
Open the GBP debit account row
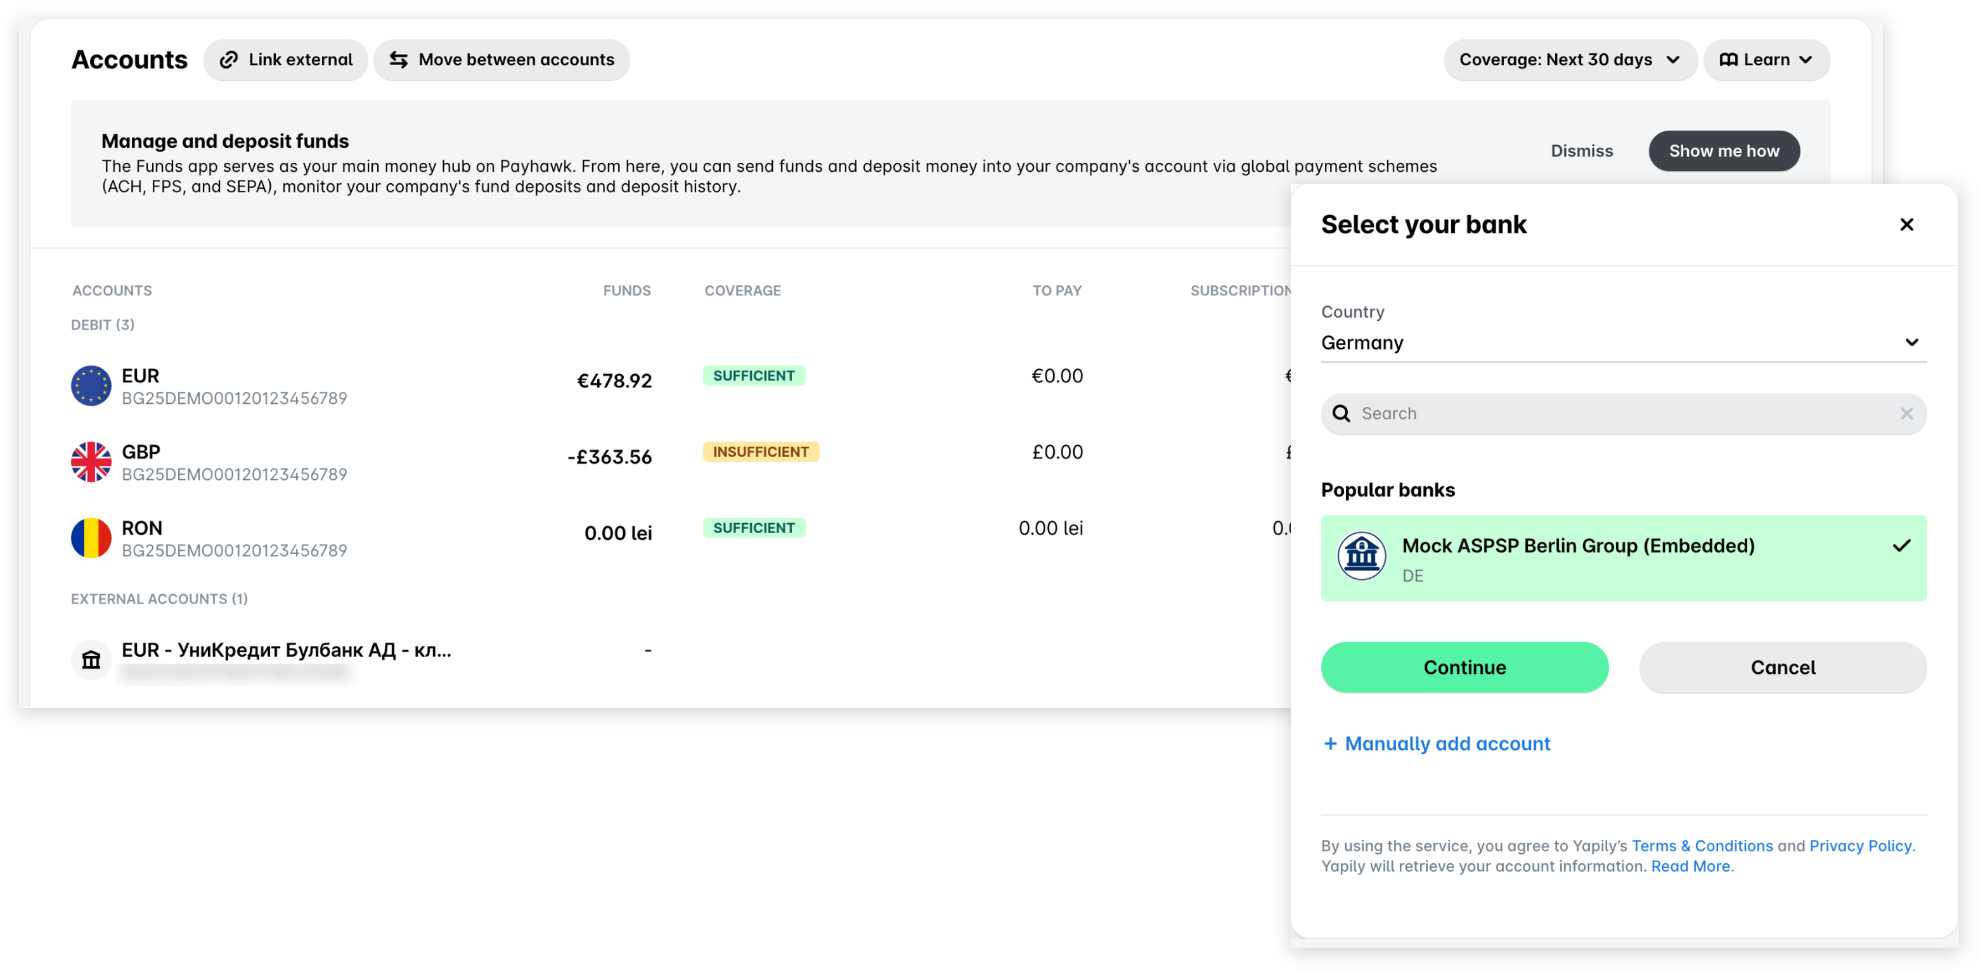point(680,461)
